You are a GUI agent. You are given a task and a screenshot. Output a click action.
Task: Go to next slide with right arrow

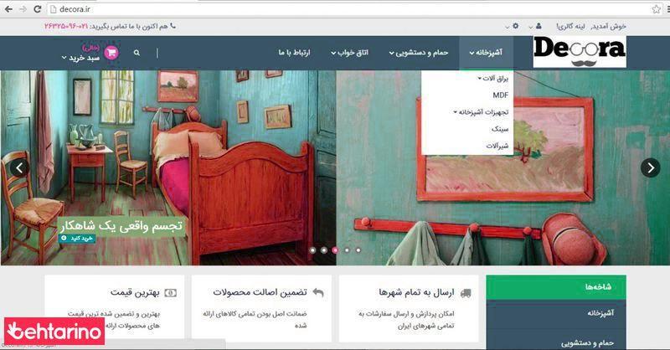651,168
